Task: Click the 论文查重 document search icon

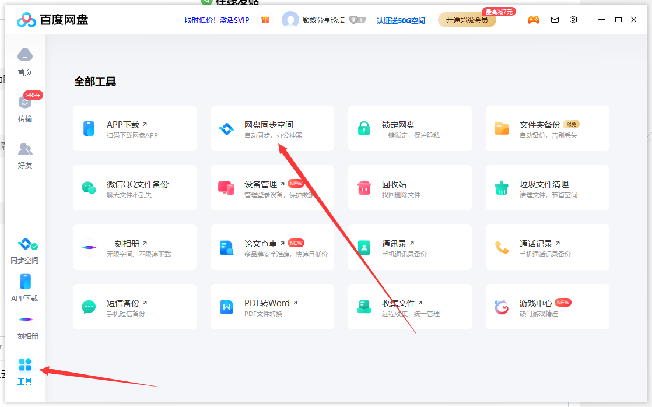Action: (227, 248)
